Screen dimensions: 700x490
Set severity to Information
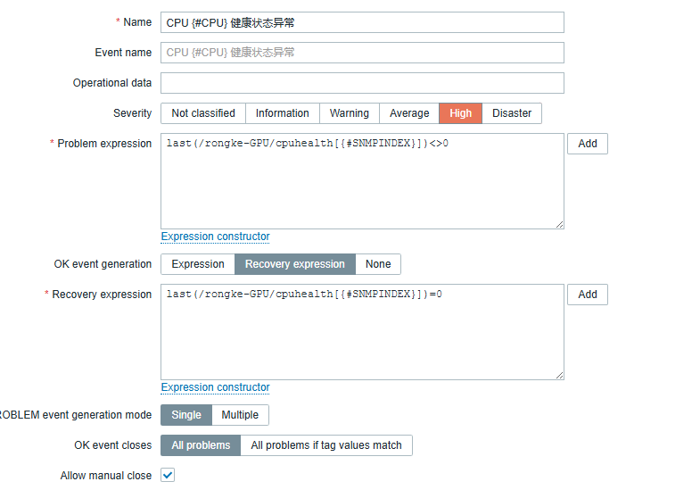coord(282,113)
